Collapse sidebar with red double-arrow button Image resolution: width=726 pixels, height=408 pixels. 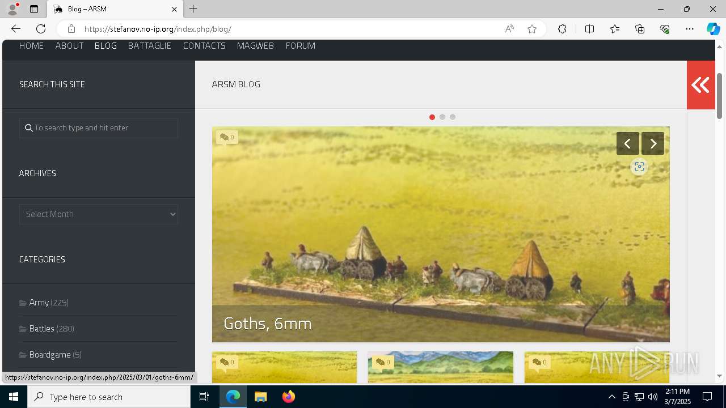700,85
